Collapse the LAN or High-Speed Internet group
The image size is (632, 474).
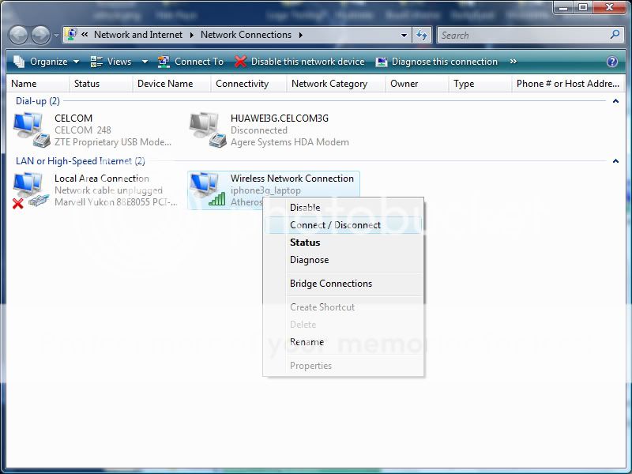click(615, 161)
